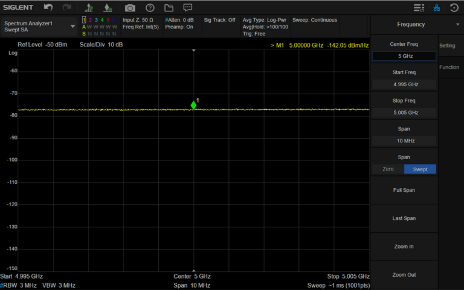Expand the Spectrum Analyzer1 mode dropdown

click(73, 27)
